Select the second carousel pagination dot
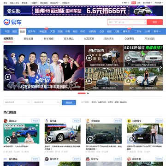This screenshot has height=166, width=166. 88,93
